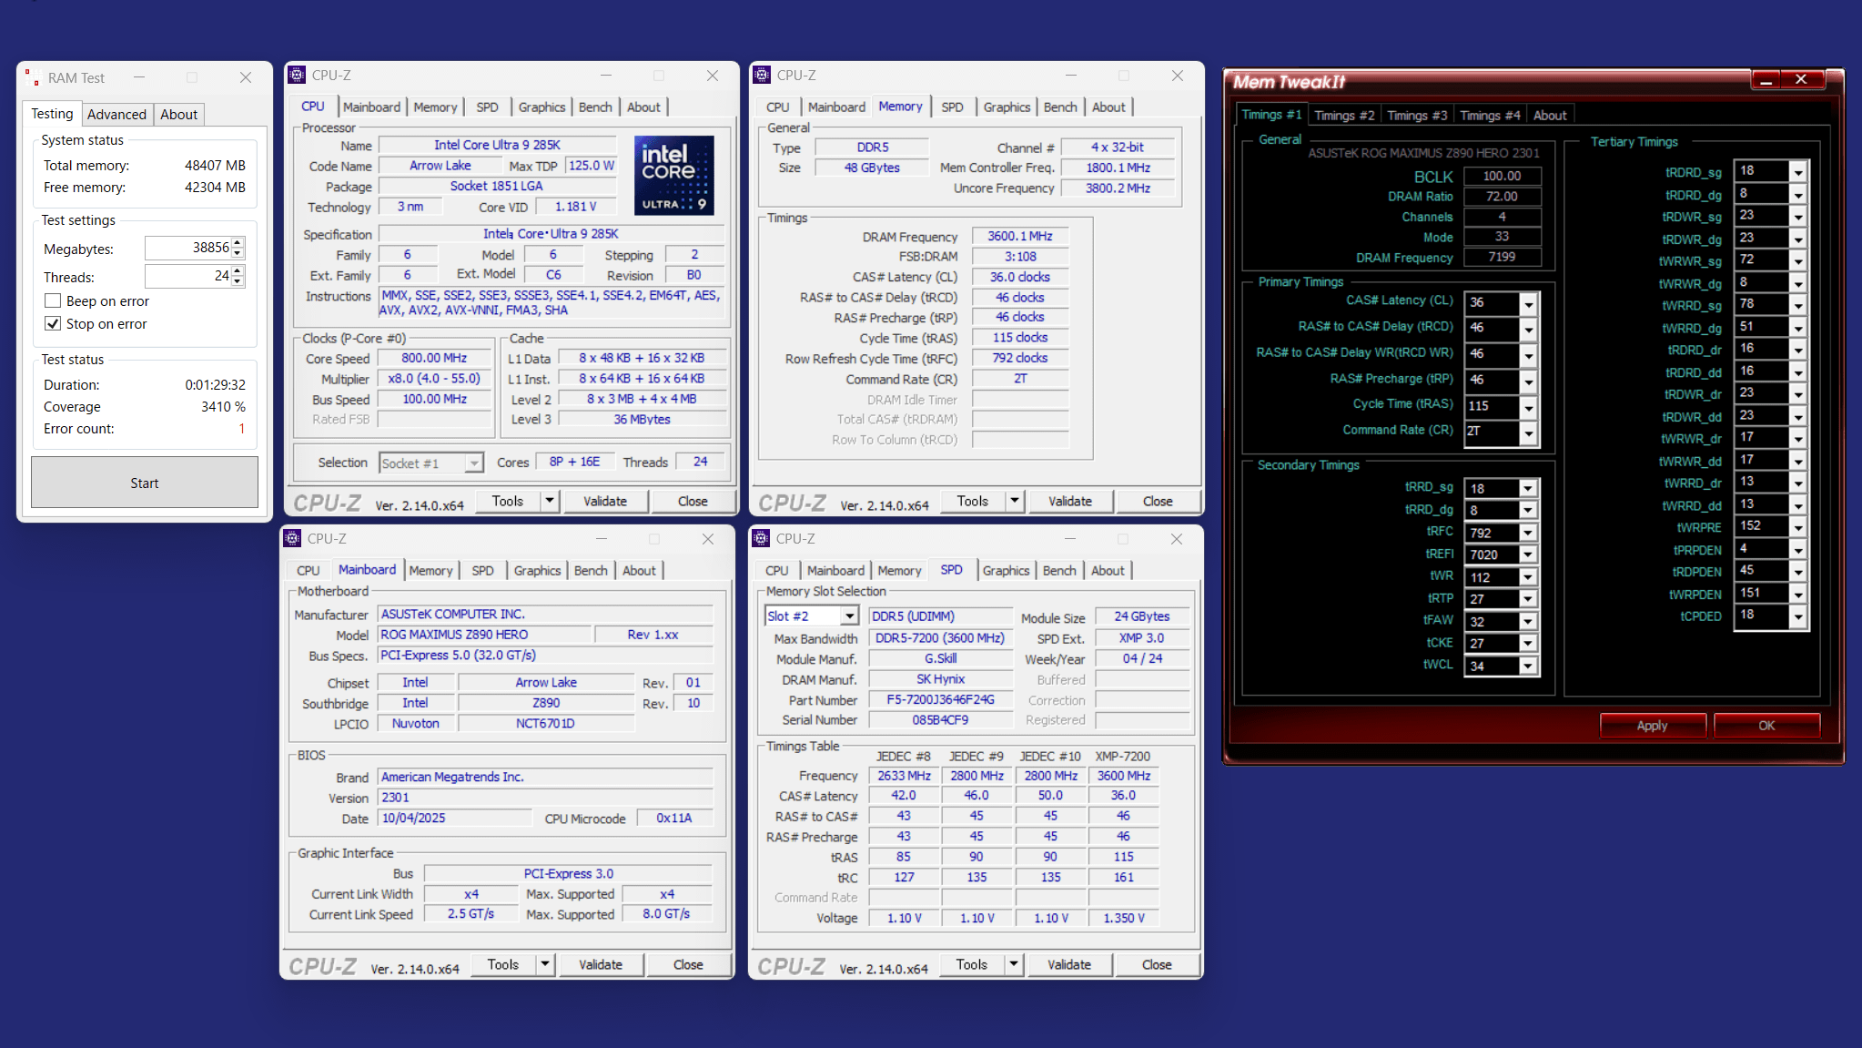Click the CPU-Z icon in SPD window title
This screenshot has height=1048, width=1862.
click(x=761, y=539)
